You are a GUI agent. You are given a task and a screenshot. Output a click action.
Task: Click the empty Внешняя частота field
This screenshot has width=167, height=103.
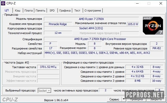point(48,76)
